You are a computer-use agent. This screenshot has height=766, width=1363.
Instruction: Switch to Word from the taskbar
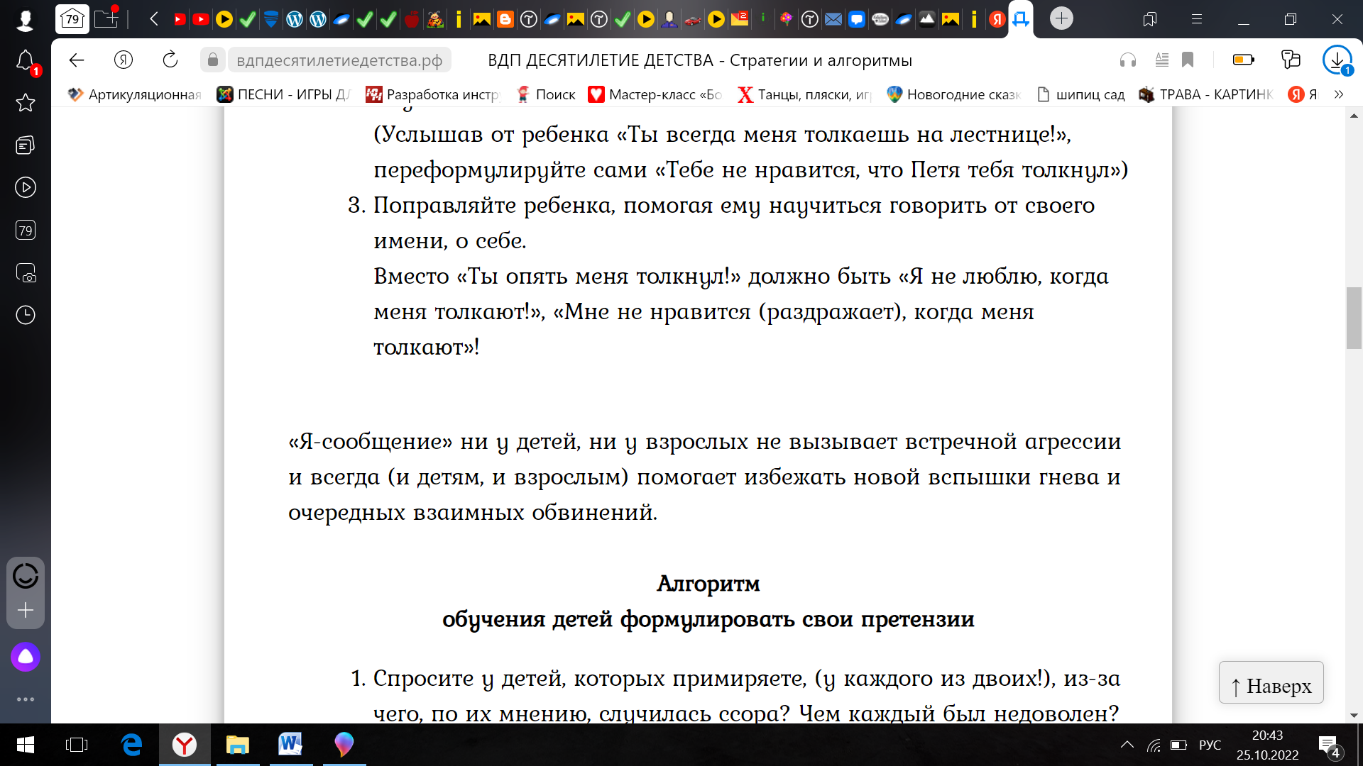(290, 745)
